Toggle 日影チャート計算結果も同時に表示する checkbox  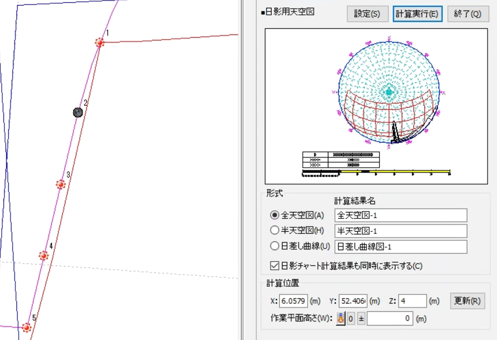(346, 266)
